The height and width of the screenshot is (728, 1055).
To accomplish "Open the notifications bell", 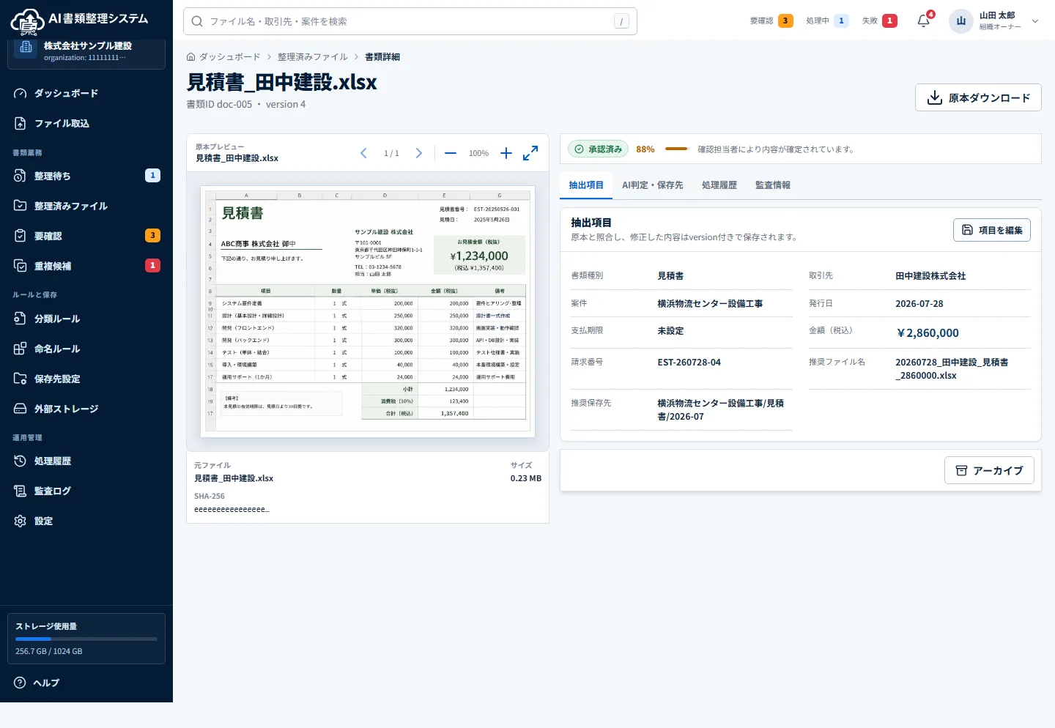I will [924, 21].
